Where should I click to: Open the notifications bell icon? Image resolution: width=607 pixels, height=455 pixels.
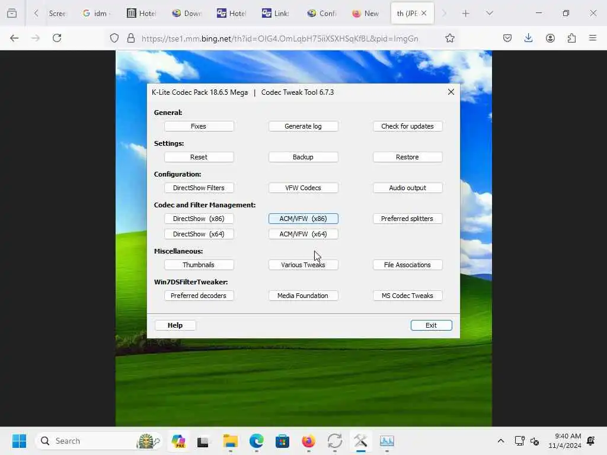tap(591, 441)
